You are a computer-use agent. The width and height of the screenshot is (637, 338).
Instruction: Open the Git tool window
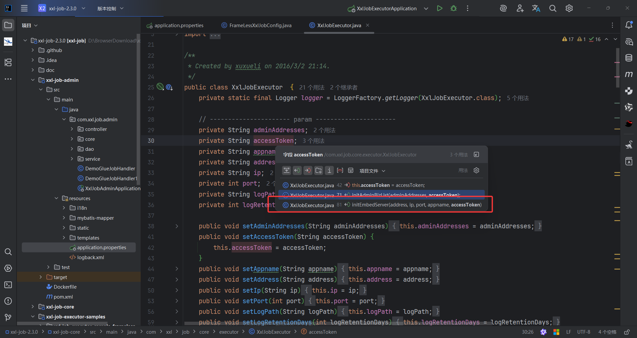8,317
